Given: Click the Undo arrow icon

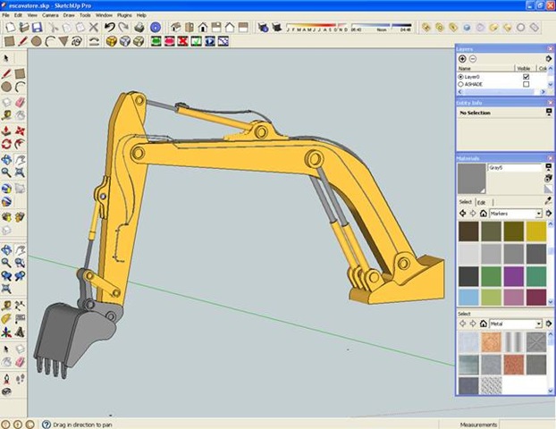Looking at the screenshot, I should (x=109, y=28).
